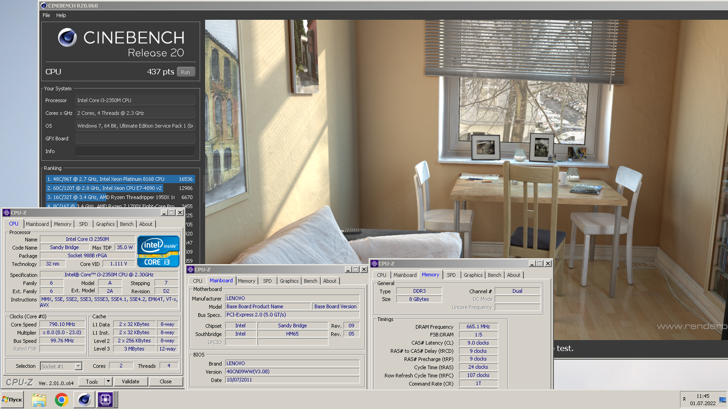The width and height of the screenshot is (728, 409).
Task: Click the CPU-Z Memory window title icon
Action: click(x=374, y=263)
